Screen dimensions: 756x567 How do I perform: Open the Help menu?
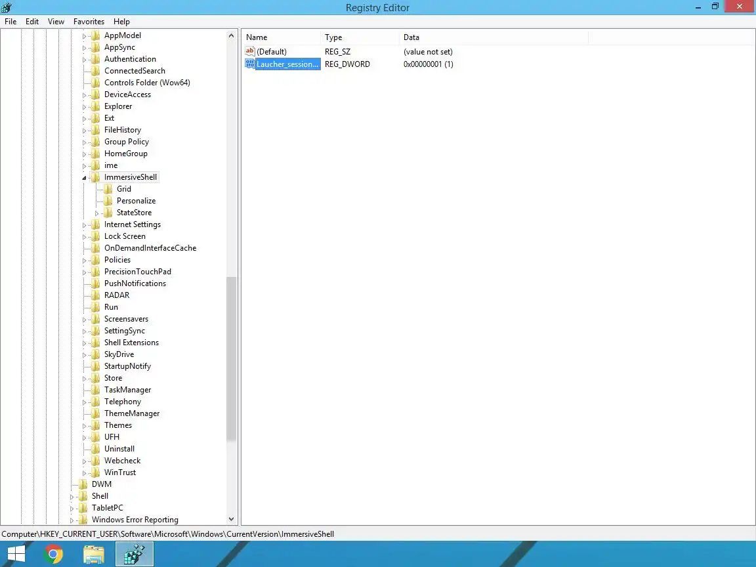click(121, 22)
